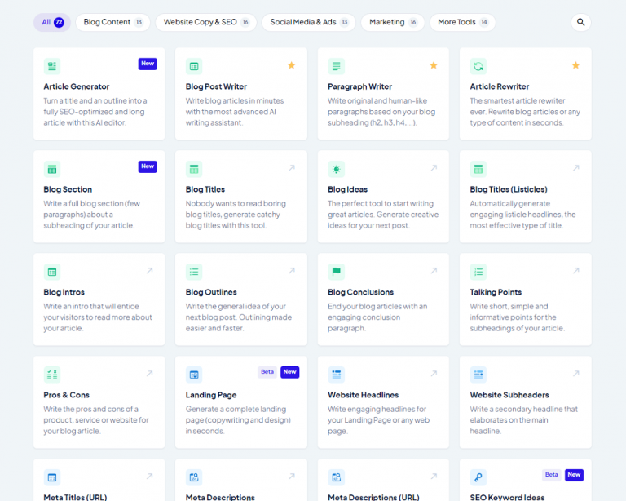Open Pros & Cons via its arrow icon

[x=150, y=373]
